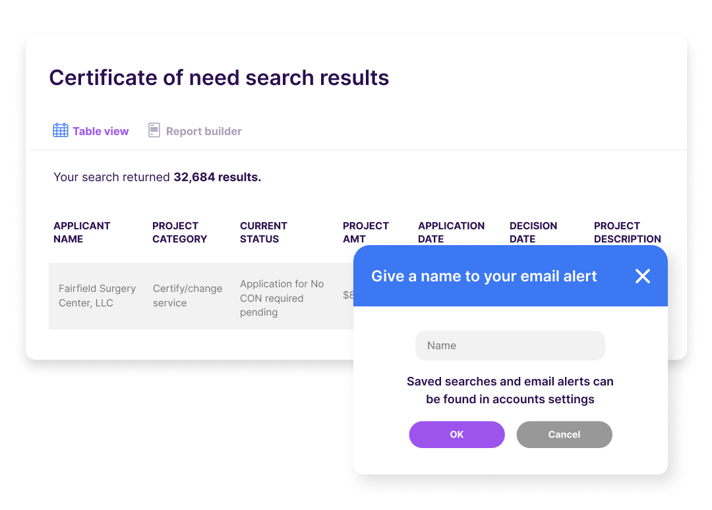Click the Saved searches and email alerts note
712x510 pixels.
point(510,390)
